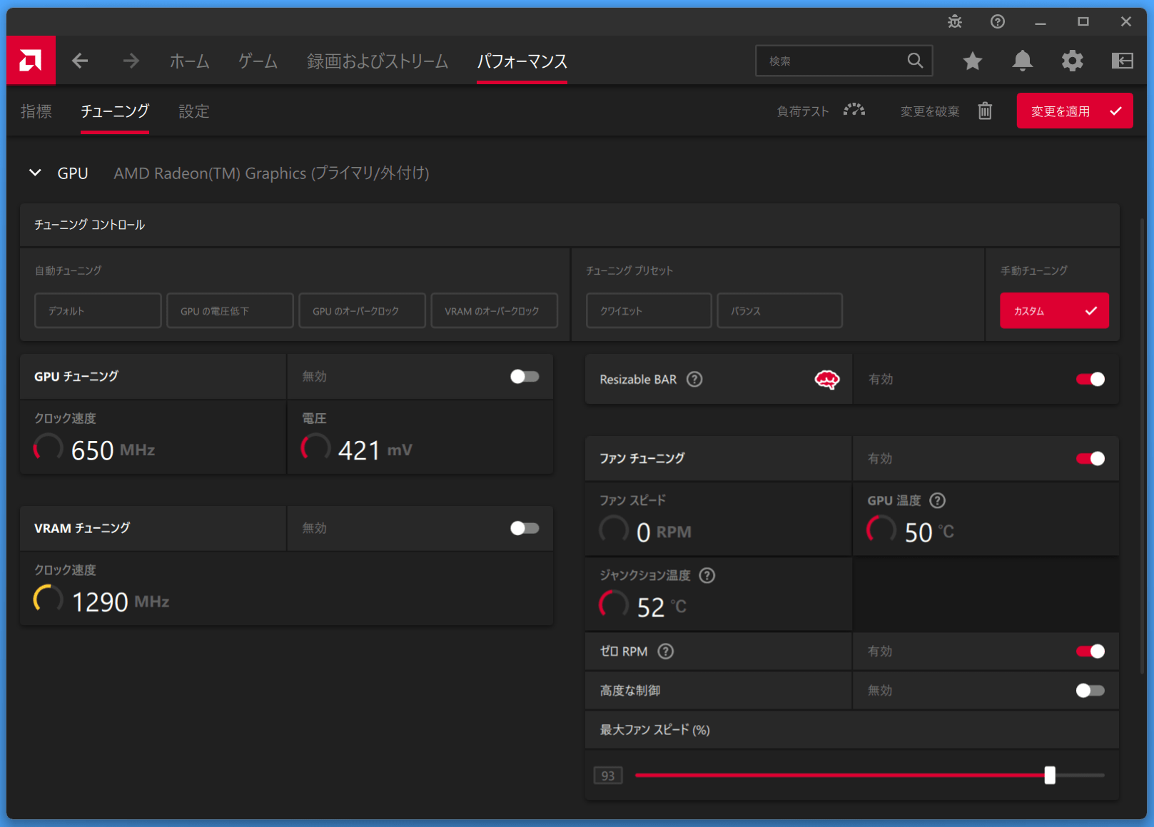Select the デフォルト auto tuning button
The width and height of the screenshot is (1154, 827).
point(98,310)
